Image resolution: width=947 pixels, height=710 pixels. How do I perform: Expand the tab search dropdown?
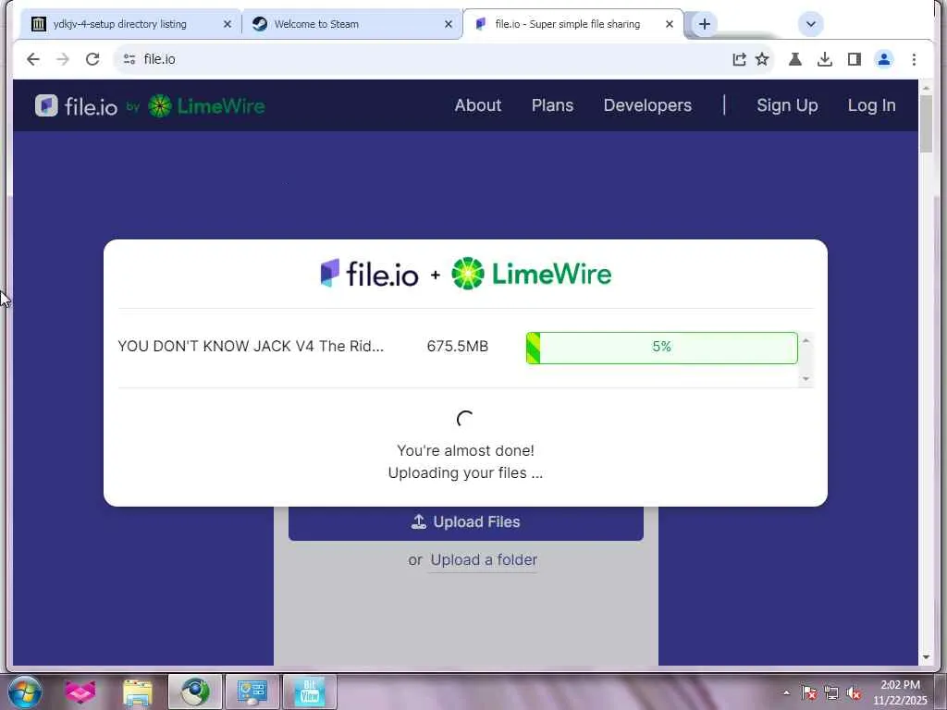tap(810, 24)
